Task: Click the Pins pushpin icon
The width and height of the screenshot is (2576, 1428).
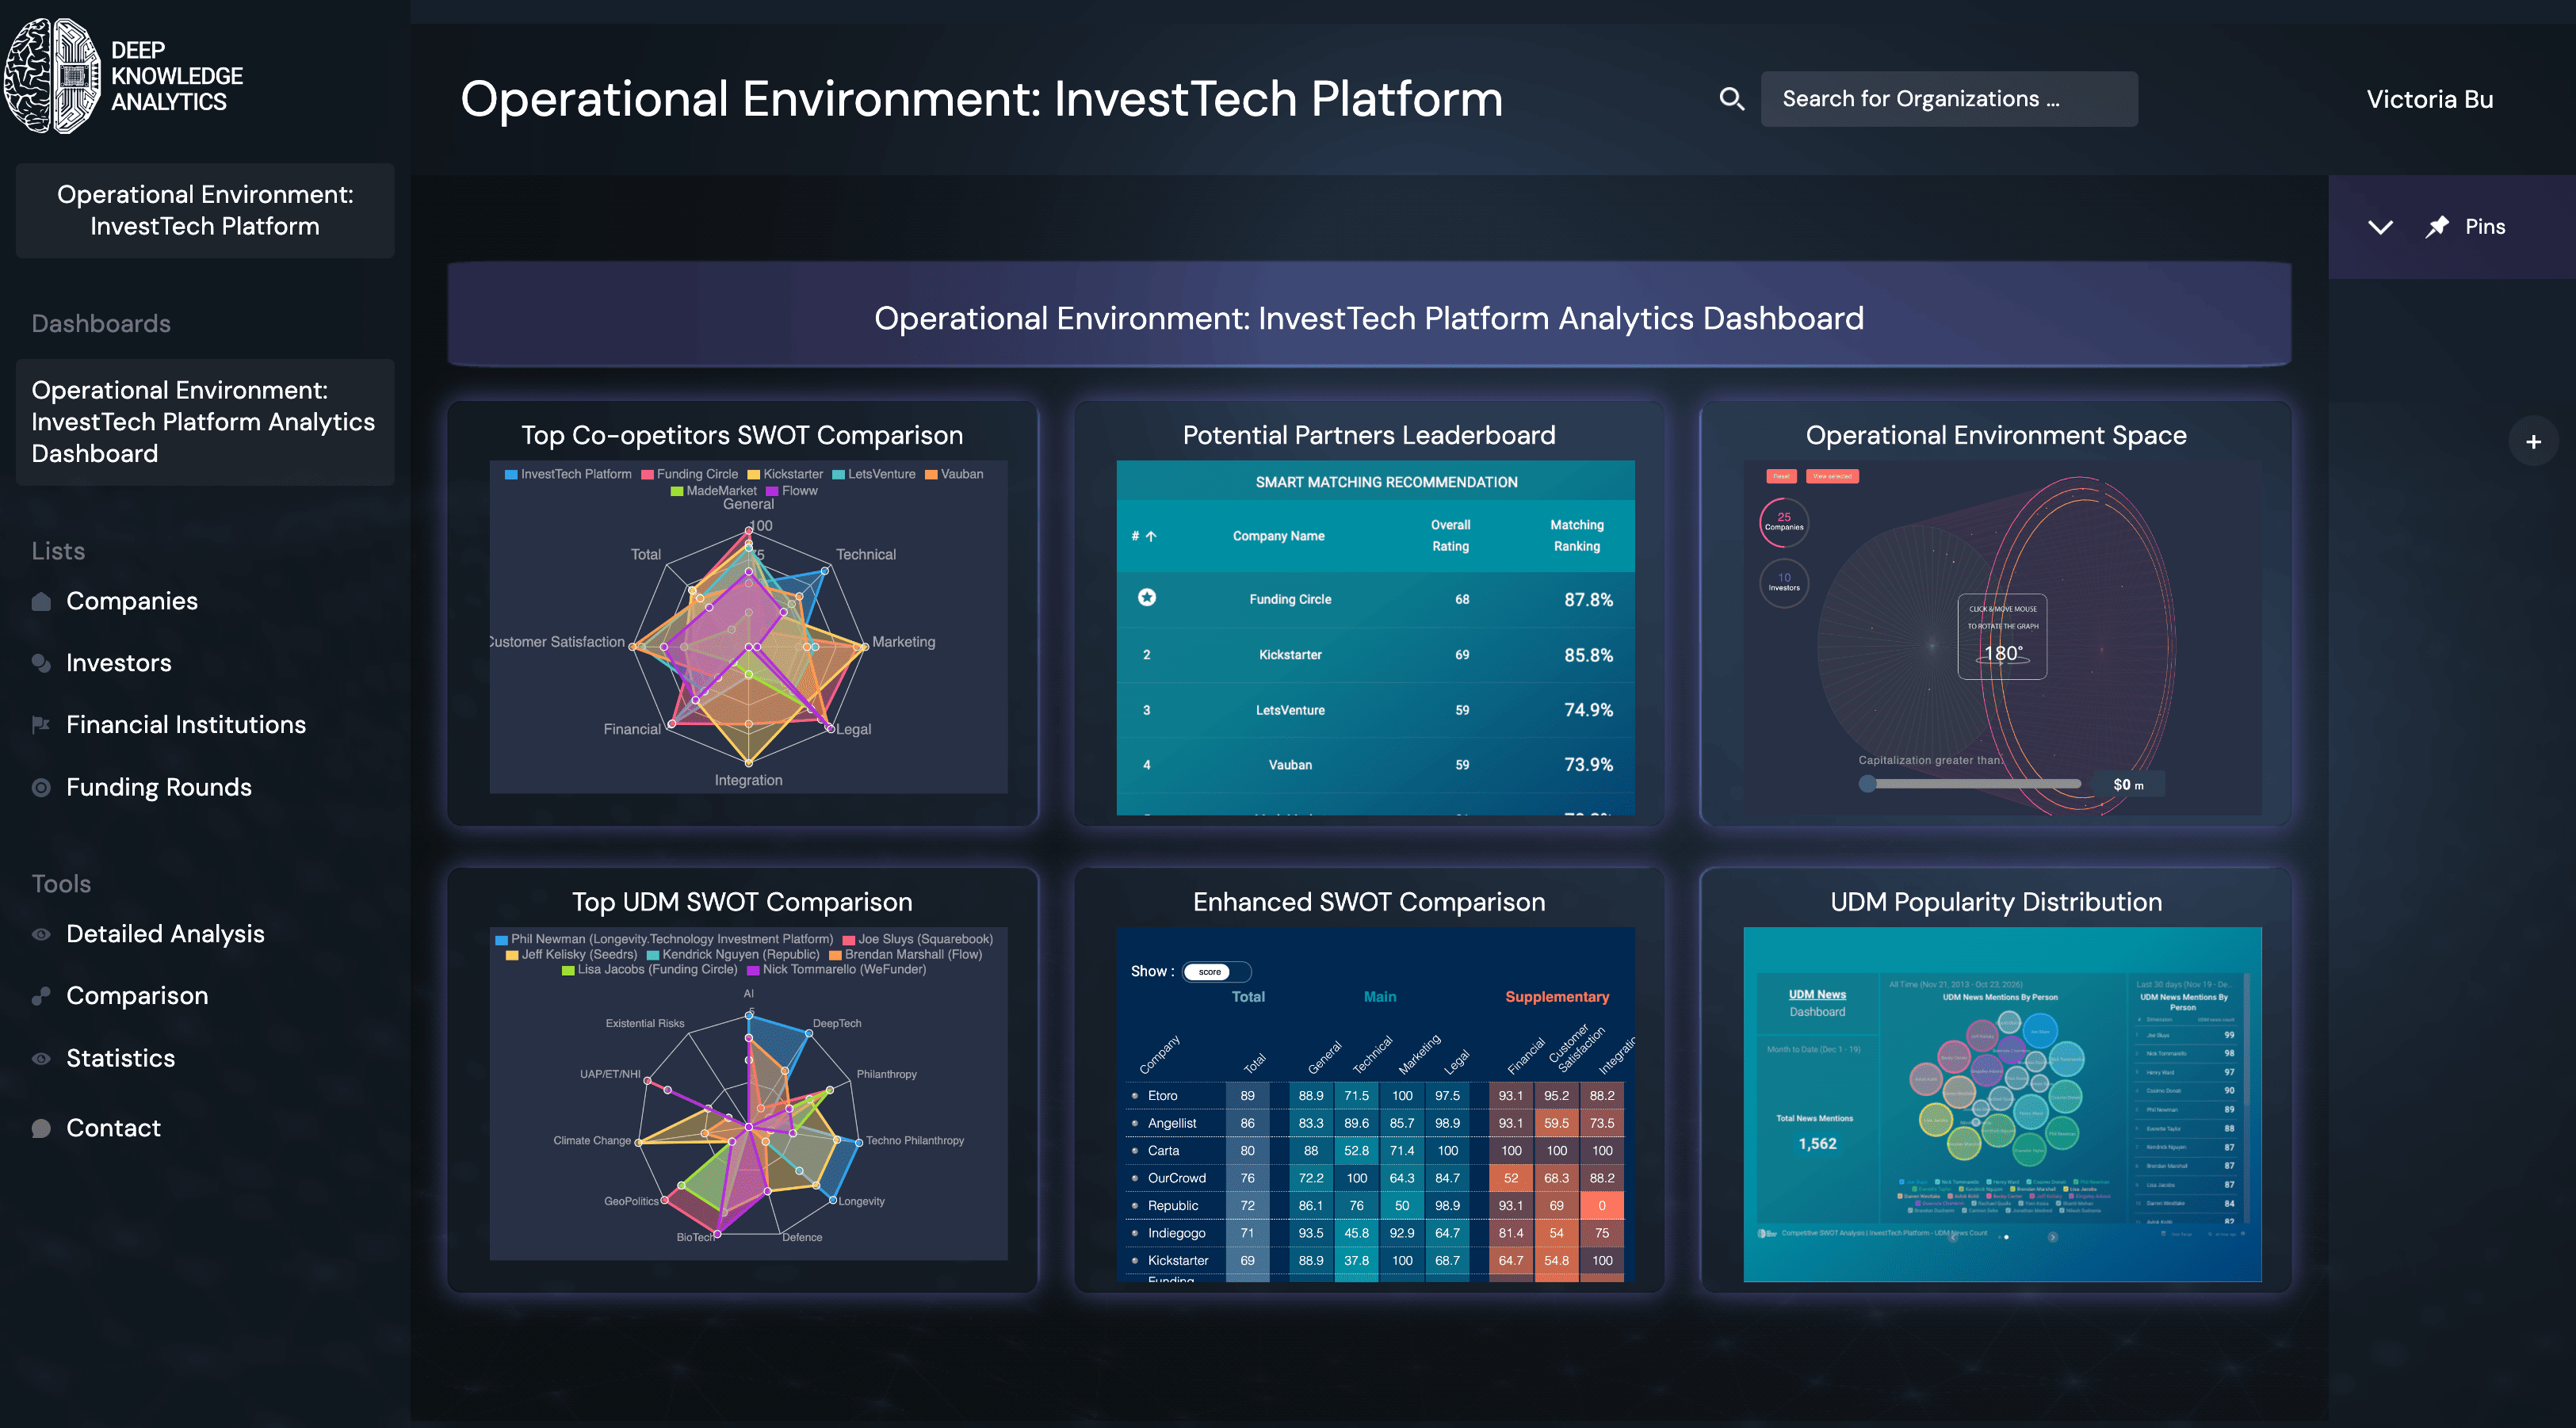Action: [2437, 227]
